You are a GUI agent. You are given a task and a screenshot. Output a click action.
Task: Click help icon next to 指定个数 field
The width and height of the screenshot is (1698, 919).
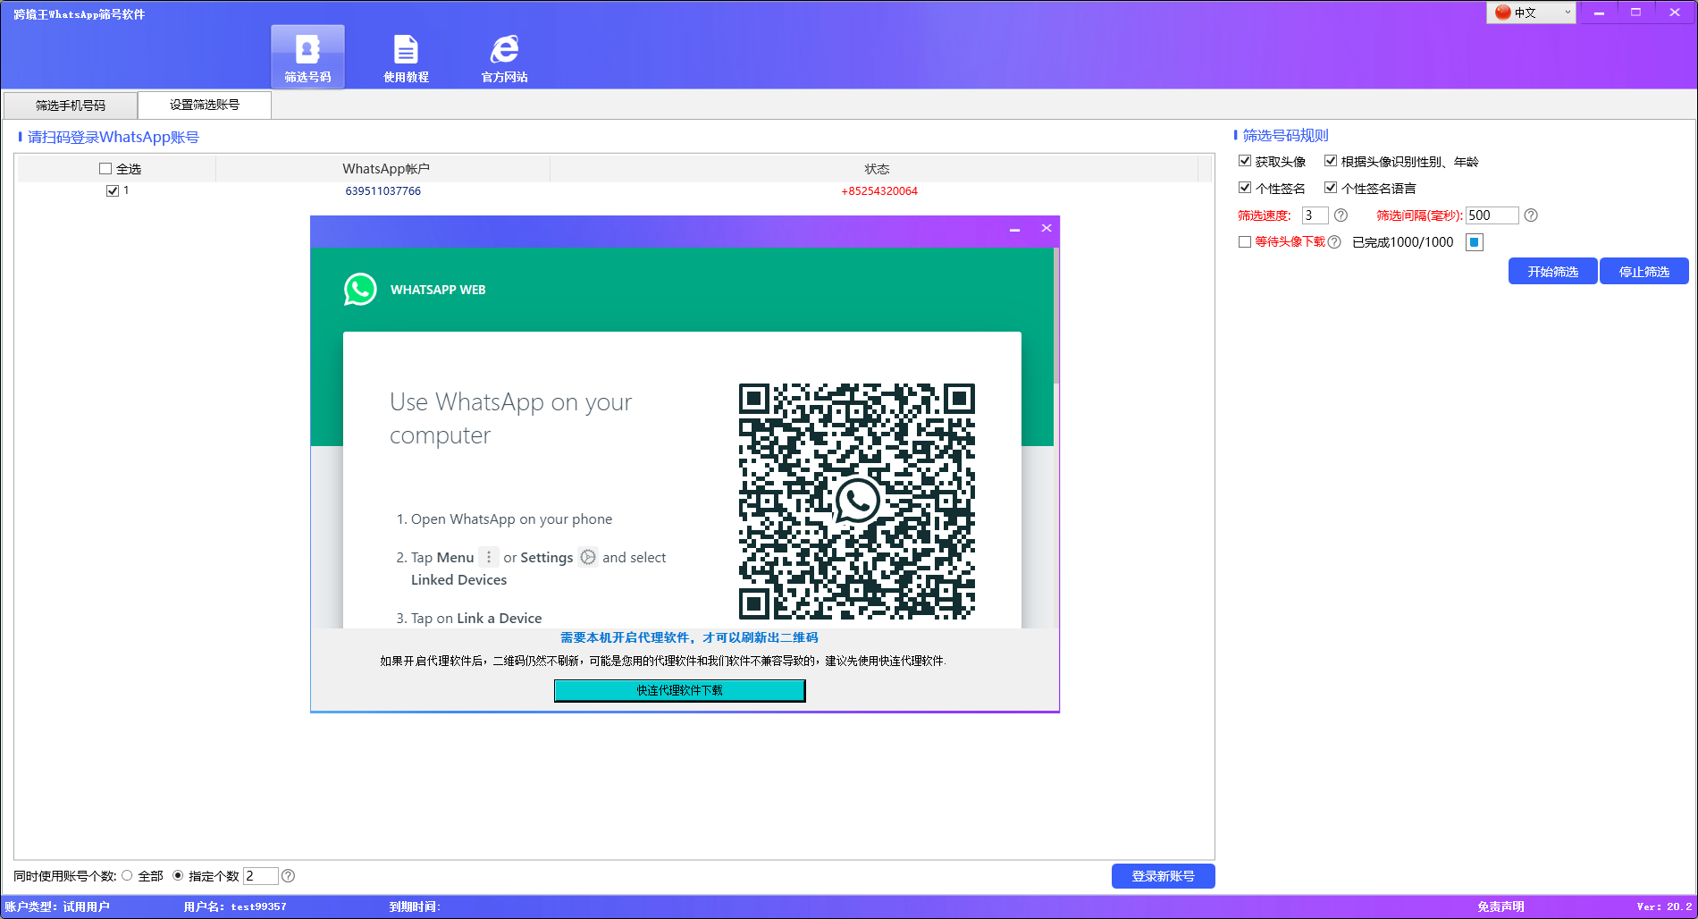pos(288,876)
